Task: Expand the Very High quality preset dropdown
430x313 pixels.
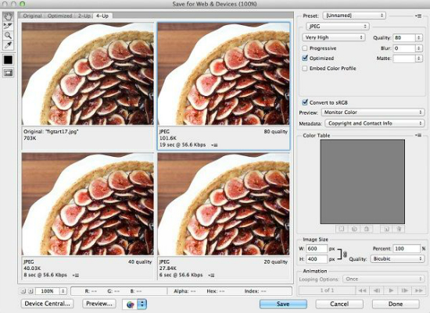Action: [334, 37]
